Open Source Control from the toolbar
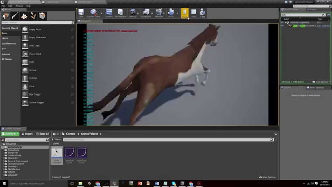Image resolution: width=332 pixels, height=187 pixels. [93, 13]
